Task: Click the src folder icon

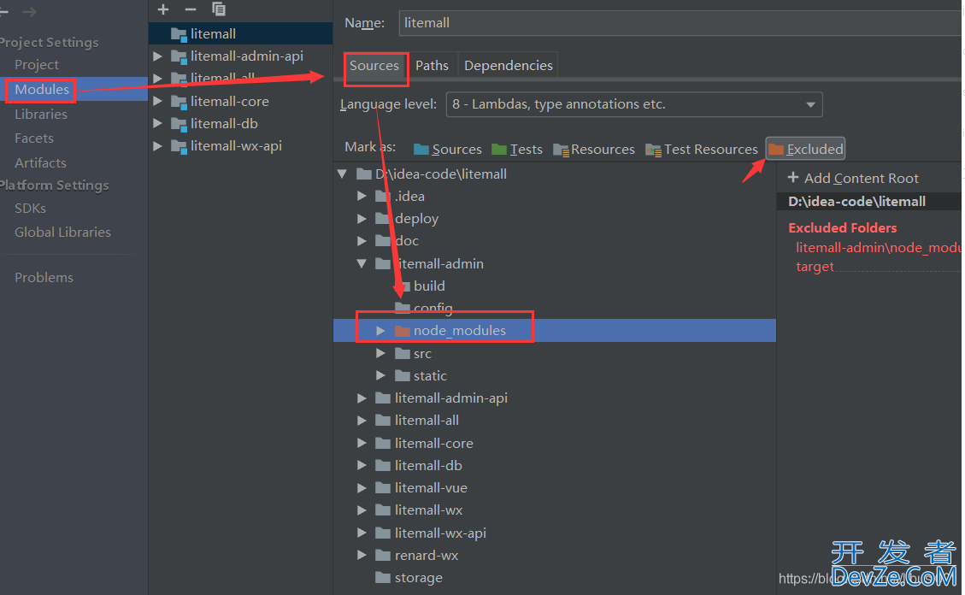Action: coord(403,354)
